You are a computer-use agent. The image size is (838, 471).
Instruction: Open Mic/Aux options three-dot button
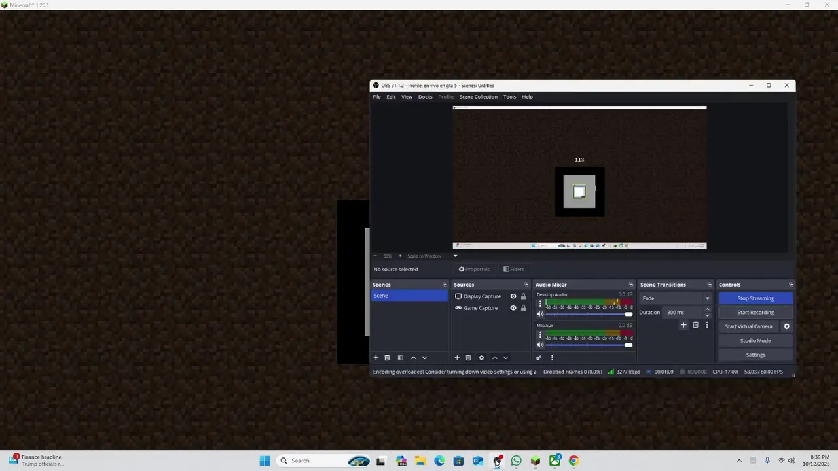[x=540, y=334]
